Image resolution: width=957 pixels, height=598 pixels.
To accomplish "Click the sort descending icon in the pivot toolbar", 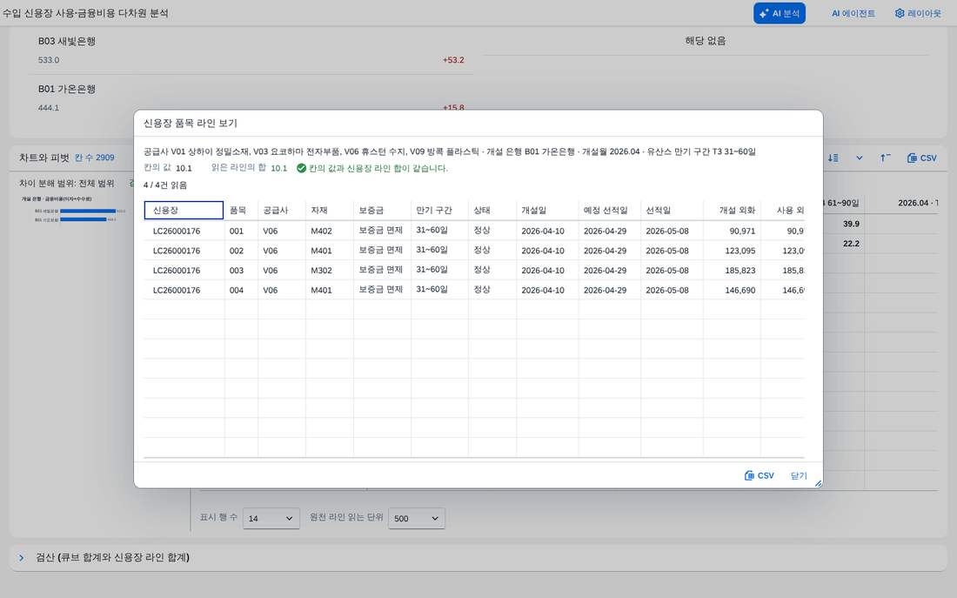I will [x=833, y=158].
